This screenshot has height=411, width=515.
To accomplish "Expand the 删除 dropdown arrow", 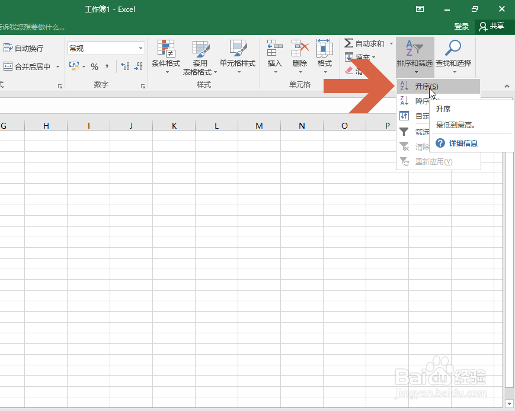I will 300,72.
